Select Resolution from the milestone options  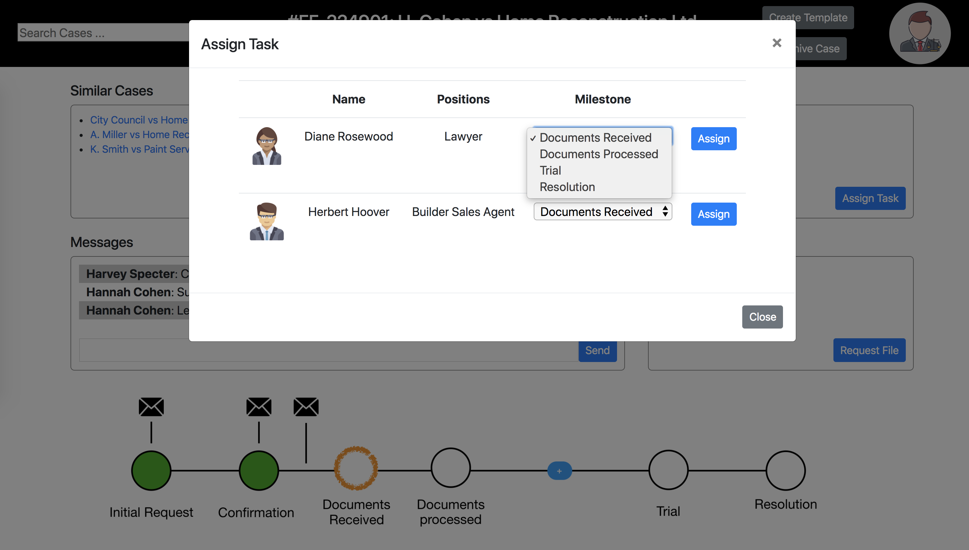567,187
